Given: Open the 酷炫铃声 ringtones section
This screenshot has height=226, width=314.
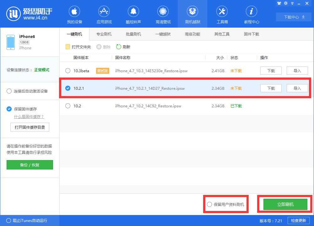Looking at the screenshot, I should coord(133,14).
